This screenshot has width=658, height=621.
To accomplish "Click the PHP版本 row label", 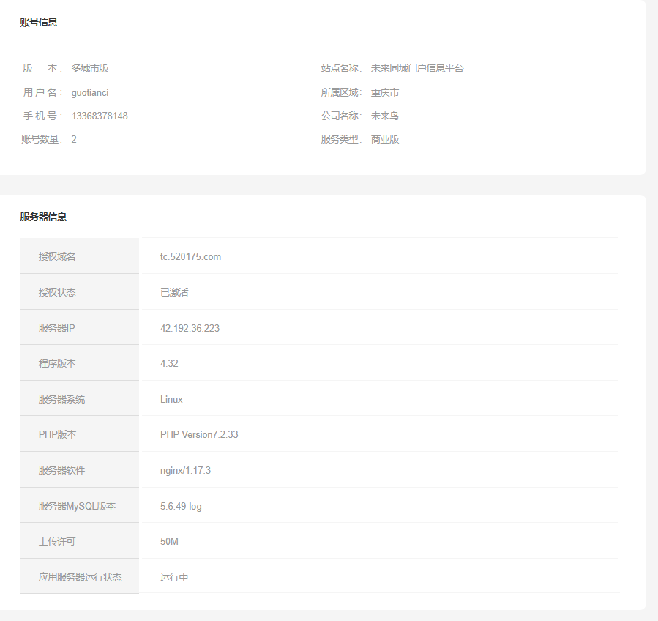I will [58, 434].
